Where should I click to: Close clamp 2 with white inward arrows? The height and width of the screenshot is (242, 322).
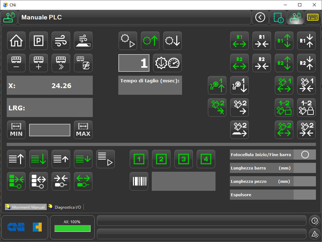306,130
